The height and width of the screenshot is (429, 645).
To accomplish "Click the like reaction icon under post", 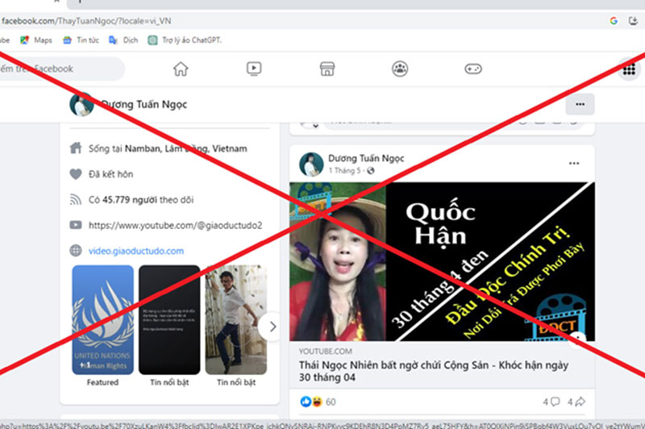I will (306, 401).
